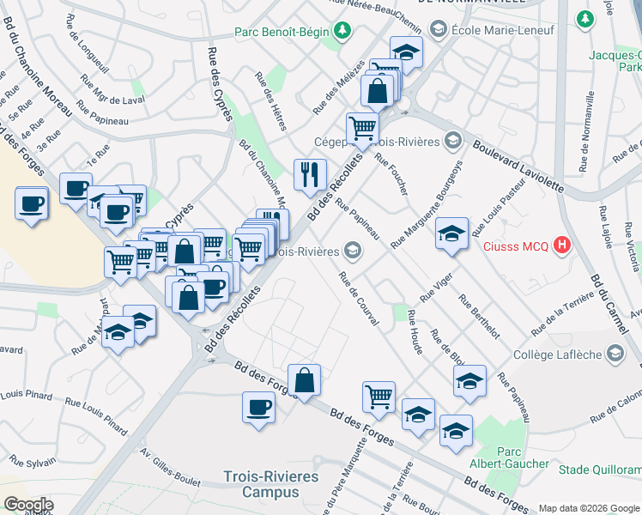The height and width of the screenshot is (515, 642).
Task: Click the Parc Benoît-Bégin tree icon
Action: pyautogui.click(x=342, y=31)
